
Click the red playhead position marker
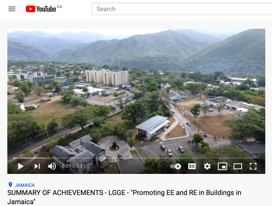(x=13, y=158)
